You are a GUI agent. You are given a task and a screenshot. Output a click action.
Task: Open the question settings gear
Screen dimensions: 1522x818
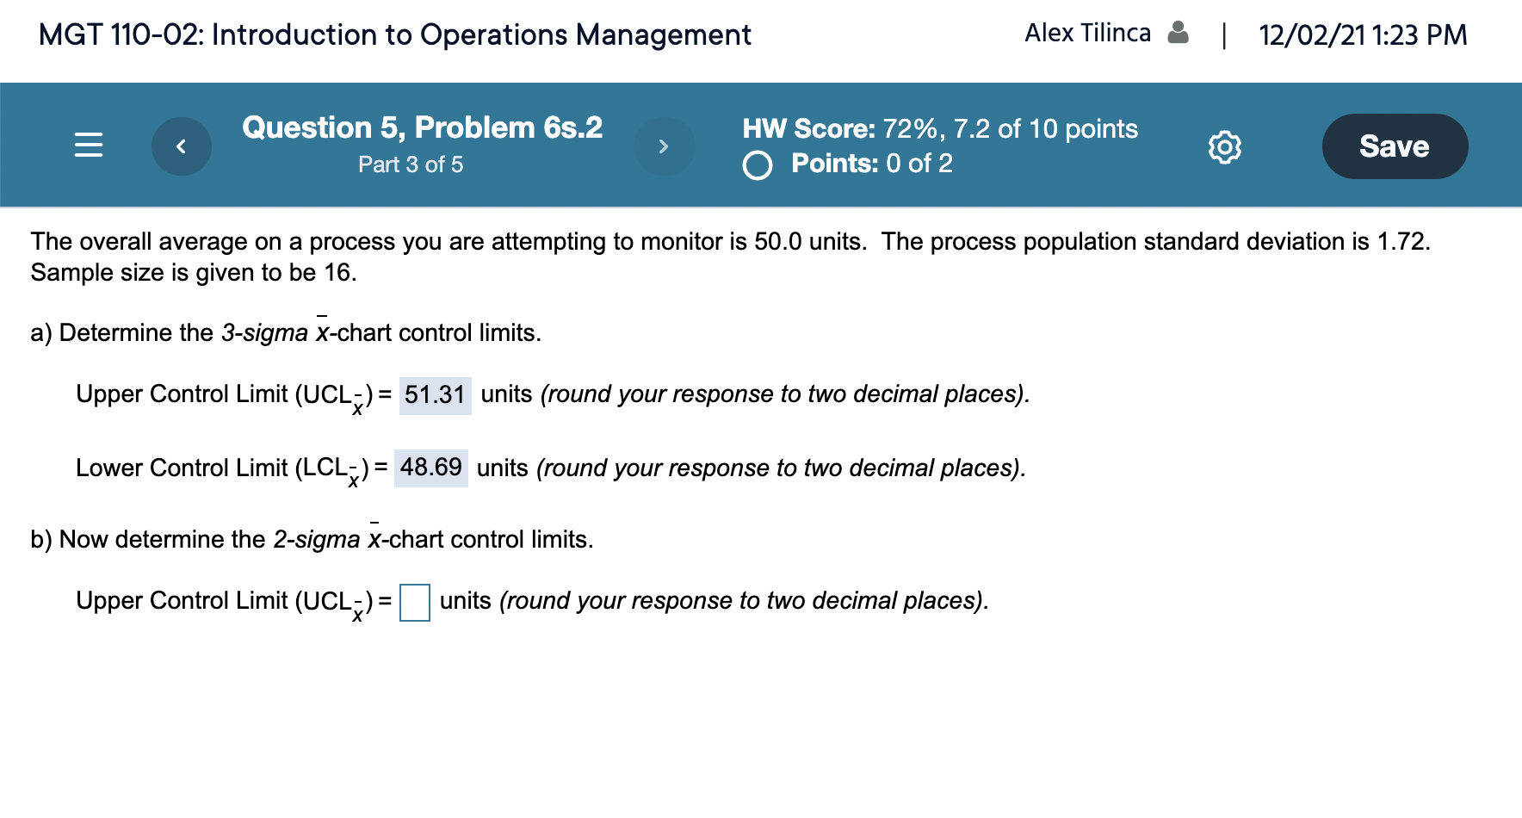tap(1226, 146)
